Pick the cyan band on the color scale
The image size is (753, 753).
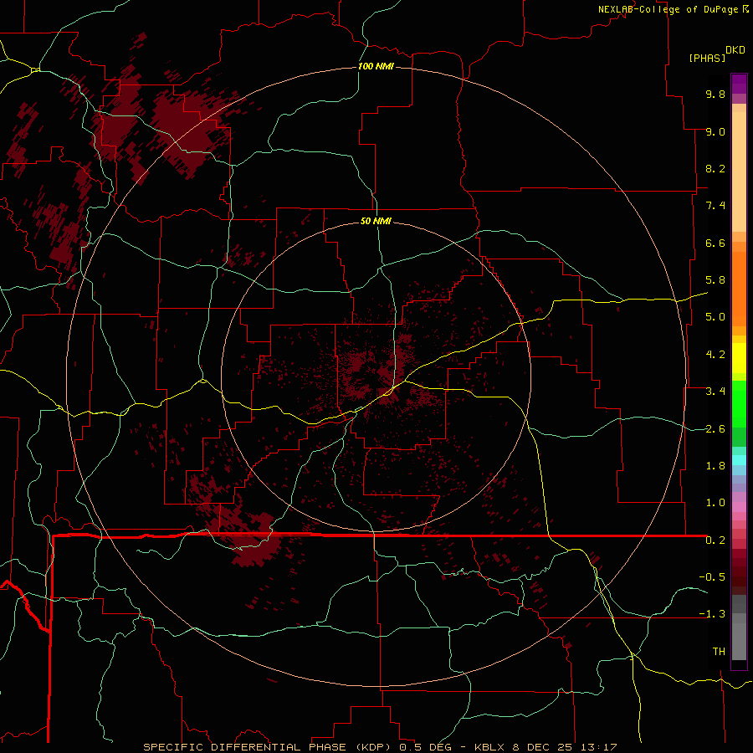tap(739, 459)
